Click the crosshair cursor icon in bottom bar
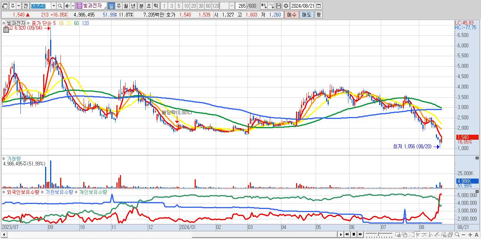The width and height of the screenshot is (481, 239). click(418, 235)
